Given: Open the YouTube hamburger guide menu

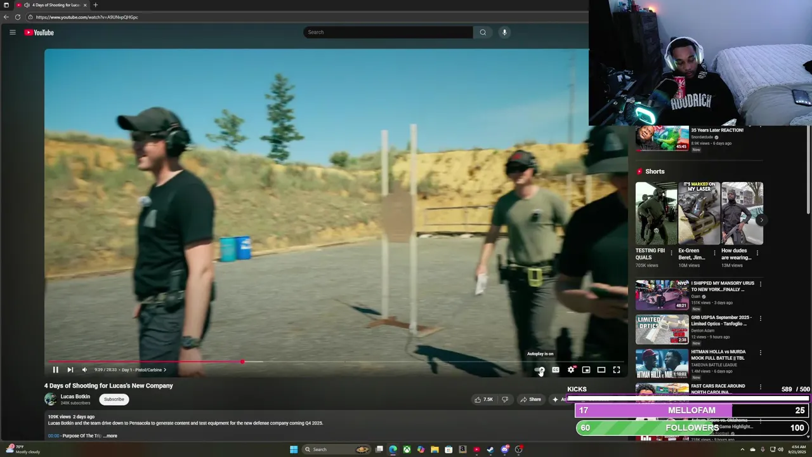Looking at the screenshot, I should (x=12, y=32).
